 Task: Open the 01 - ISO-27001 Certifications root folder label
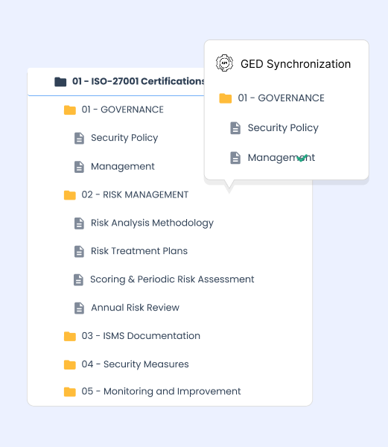click(x=139, y=81)
